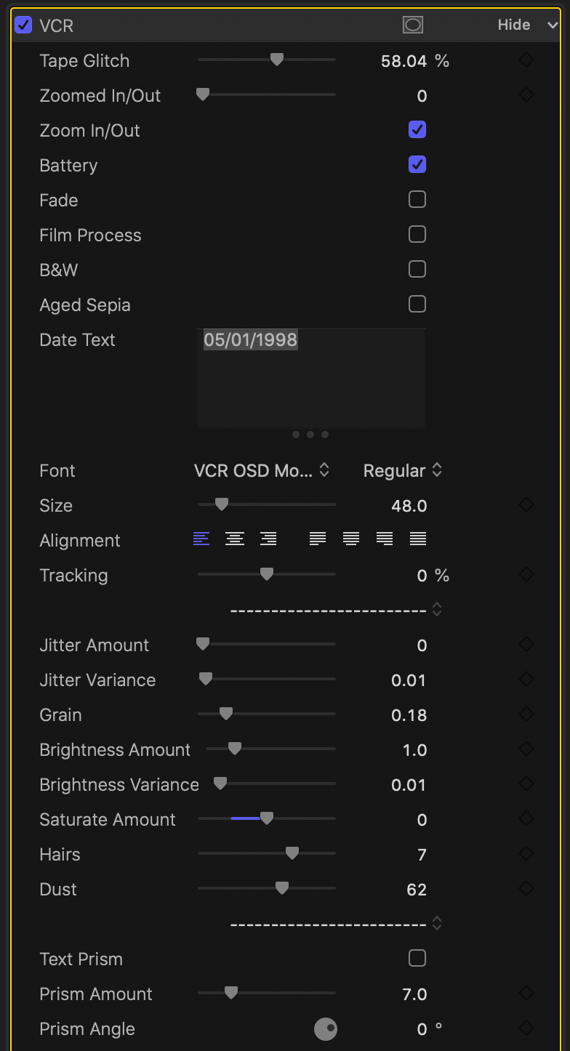Click the Tape Glitch keyframe diamond
570x1051 pixels.
[x=526, y=60]
